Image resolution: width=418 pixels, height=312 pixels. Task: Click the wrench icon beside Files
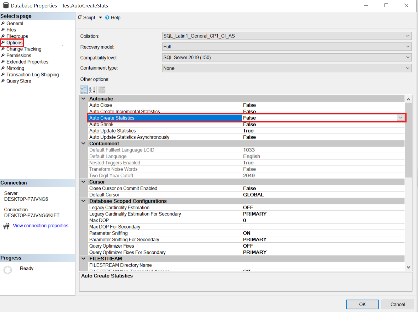pyautogui.click(x=3, y=30)
